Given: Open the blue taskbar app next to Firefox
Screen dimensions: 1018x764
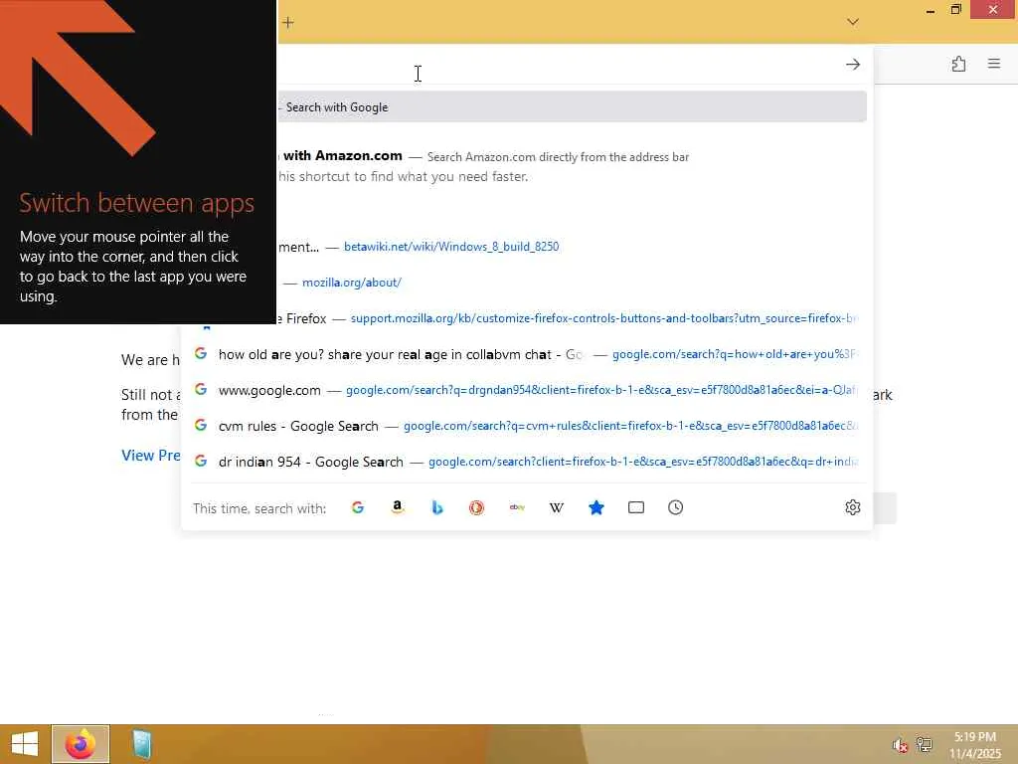Looking at the screenshot, I should [x=141, y=744].
